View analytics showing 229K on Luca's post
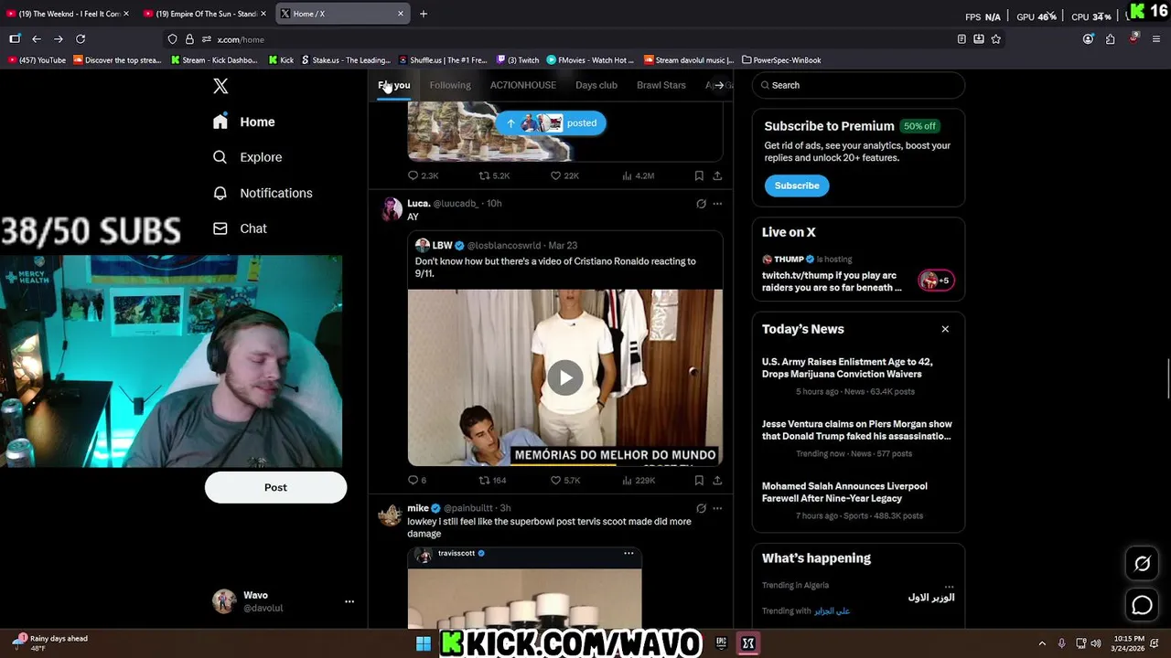The image size is (1171, 658). pyautogui.click(x=638, y=480)
